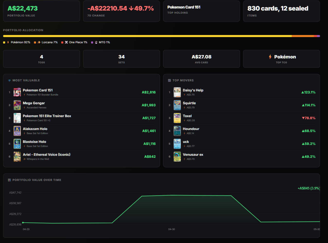
Task: Open the Pokemon Card 151 thumbnail in Most Valuable
Action: [x=17, y=92]
